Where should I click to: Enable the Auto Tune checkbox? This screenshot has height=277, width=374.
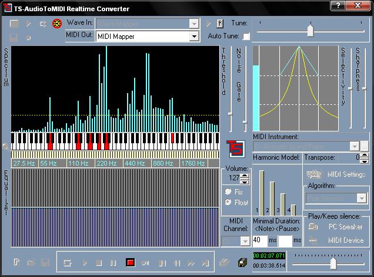(x=246, y=37)
